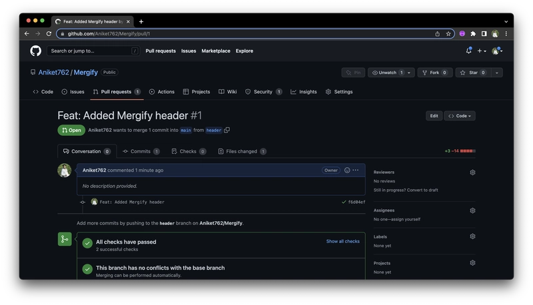Select the Commits tab
533x305 pixels.
click(x=141, y=151)
